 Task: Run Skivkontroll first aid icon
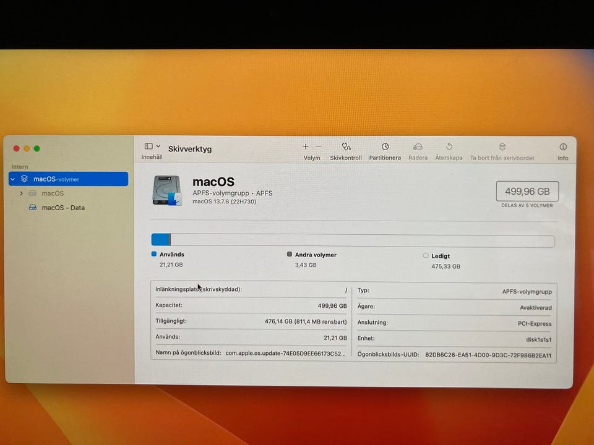point(346,146)
